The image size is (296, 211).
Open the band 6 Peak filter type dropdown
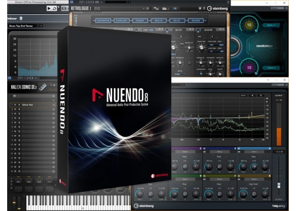[184, 184]
